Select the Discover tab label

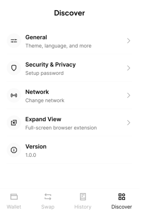122,207
